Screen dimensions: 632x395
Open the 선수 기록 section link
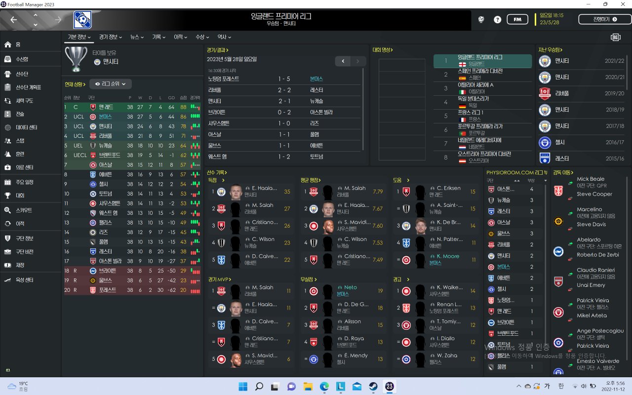coord(217,172)
